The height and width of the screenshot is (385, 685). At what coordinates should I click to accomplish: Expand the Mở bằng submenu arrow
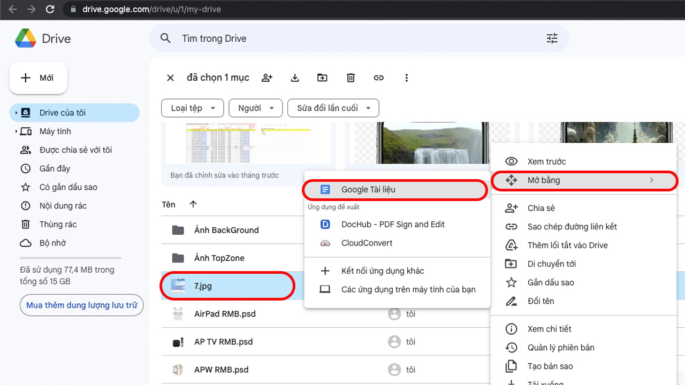pyautogui.click(x=651, y=180)
